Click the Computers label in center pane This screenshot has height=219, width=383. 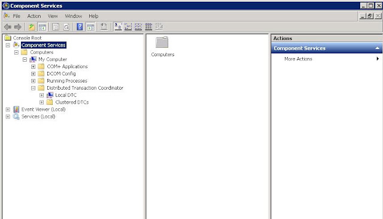[x=162, y=54]
